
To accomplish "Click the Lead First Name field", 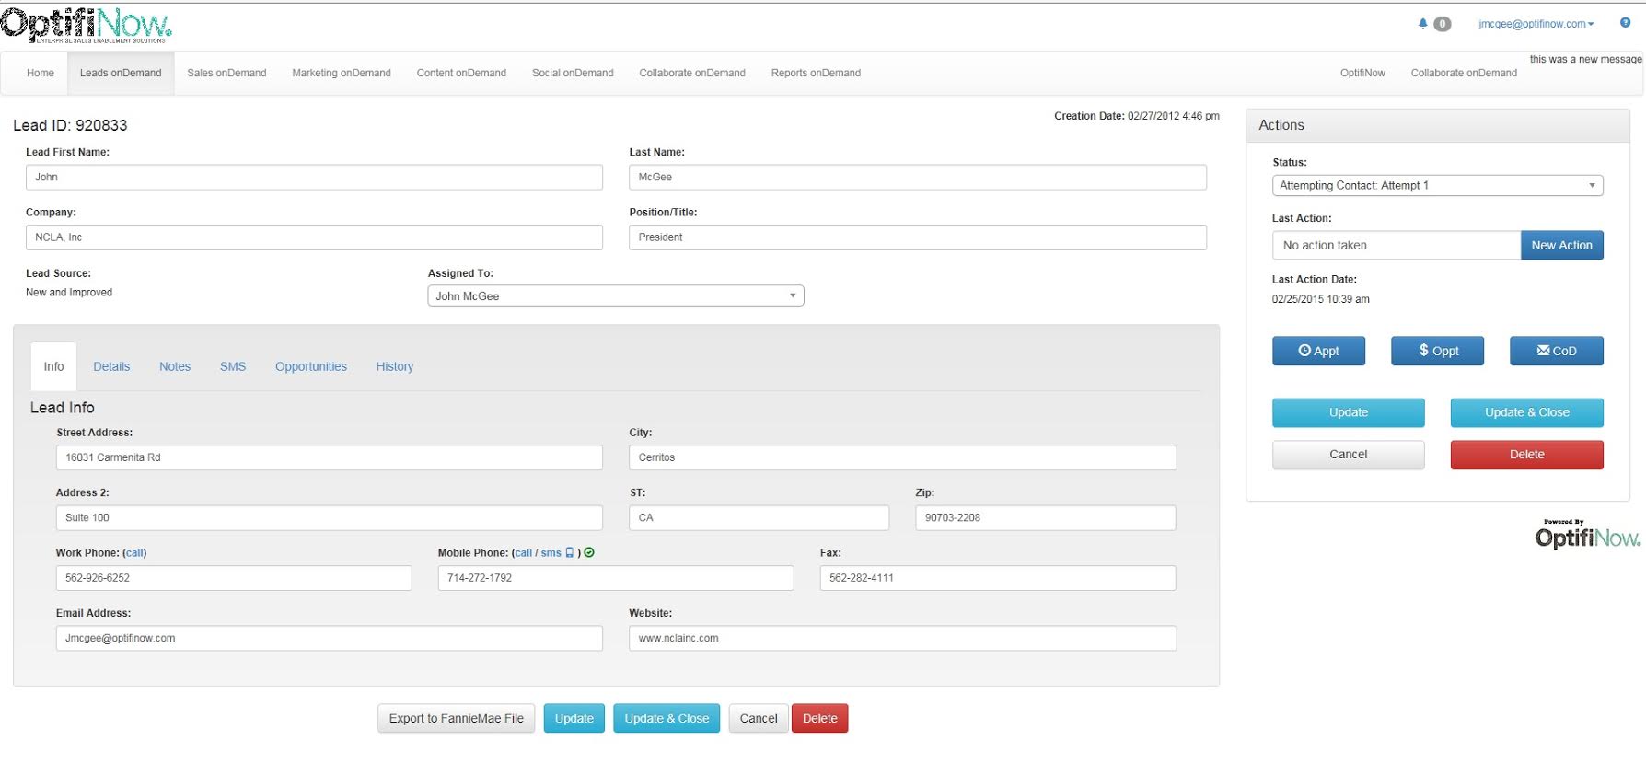I will click(314, 177).
